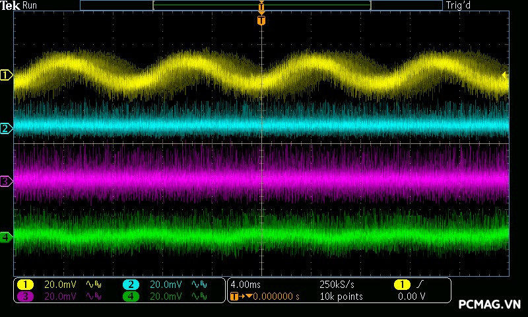Click the channel 2 cyan ground marker
Image resolution: width=528 pixels, height=317 pixels.
[6, 129]
